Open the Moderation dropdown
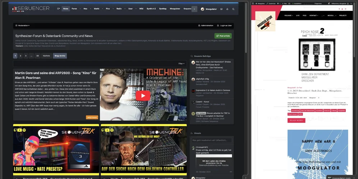Viewport: 358px width, 179px height. 22,25
